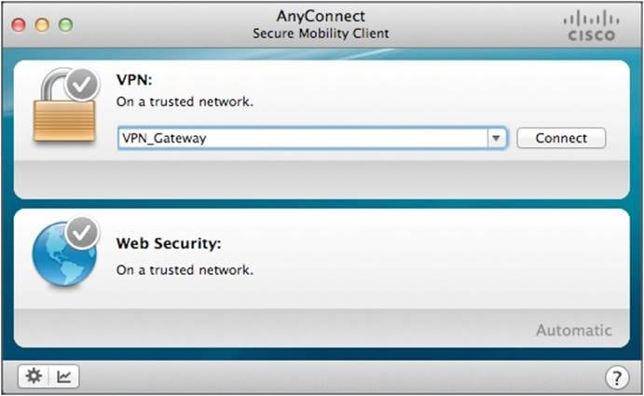644x396 pixels.
Task: Click the Web Security trusted network status text
Action: (x=185, y=269)
